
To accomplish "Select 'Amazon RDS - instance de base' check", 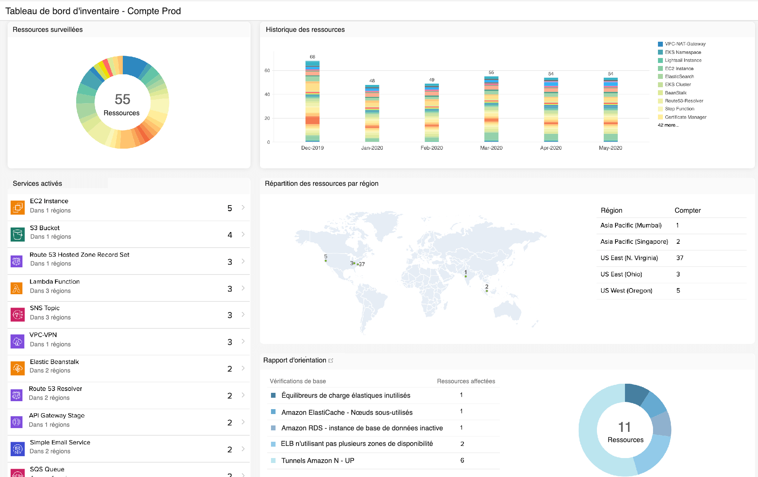I will coord(384,428).
